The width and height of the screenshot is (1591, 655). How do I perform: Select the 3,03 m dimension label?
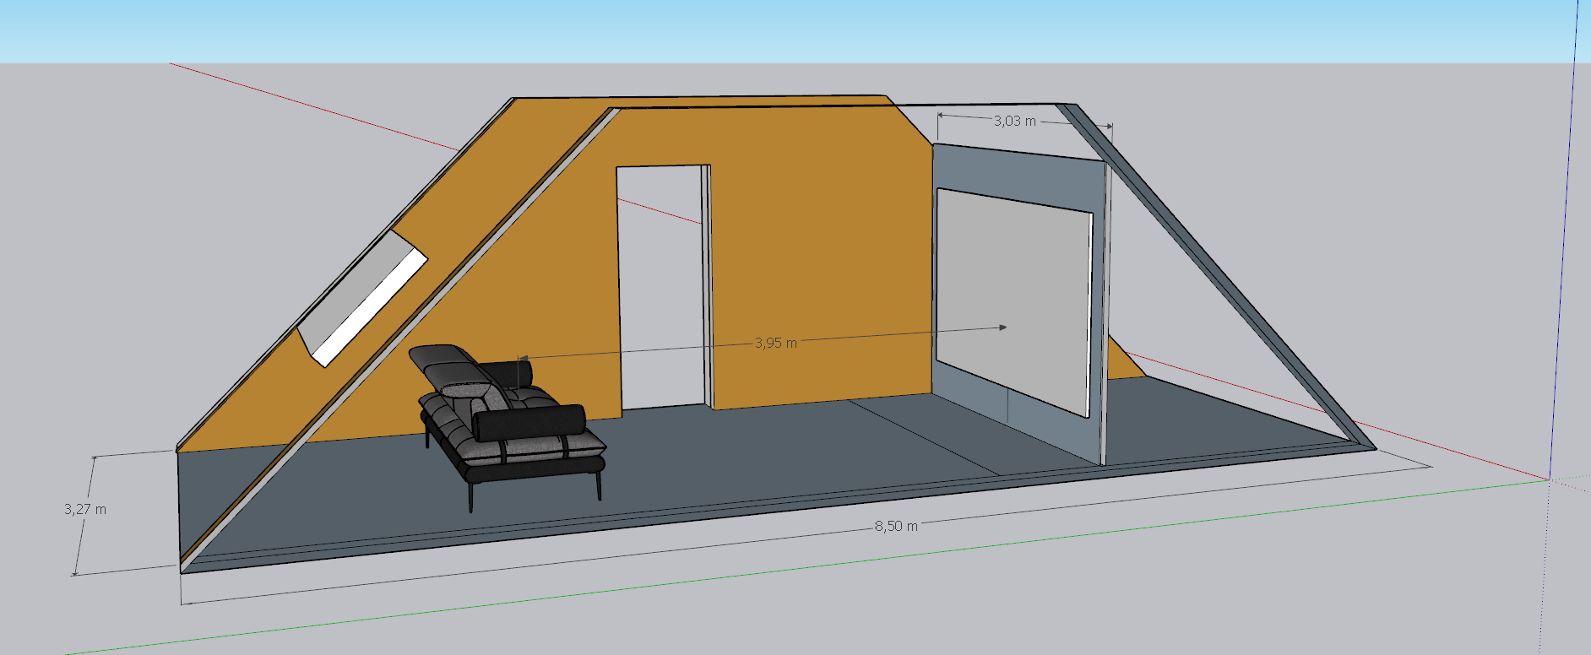1014,122
